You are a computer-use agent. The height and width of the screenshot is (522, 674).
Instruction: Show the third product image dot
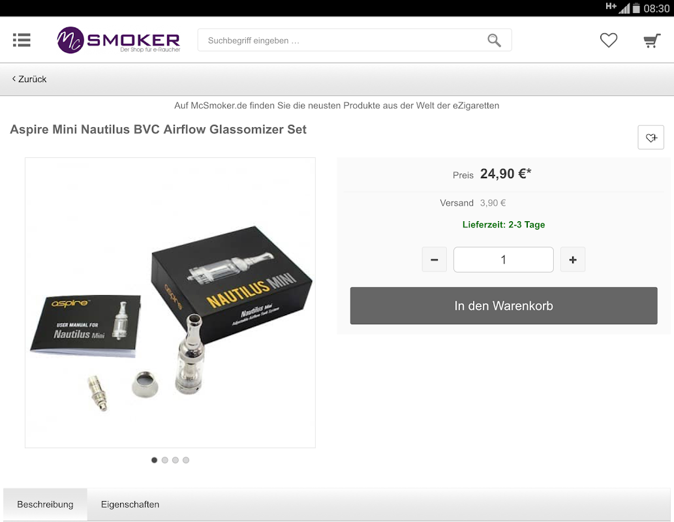click(176, 460)
